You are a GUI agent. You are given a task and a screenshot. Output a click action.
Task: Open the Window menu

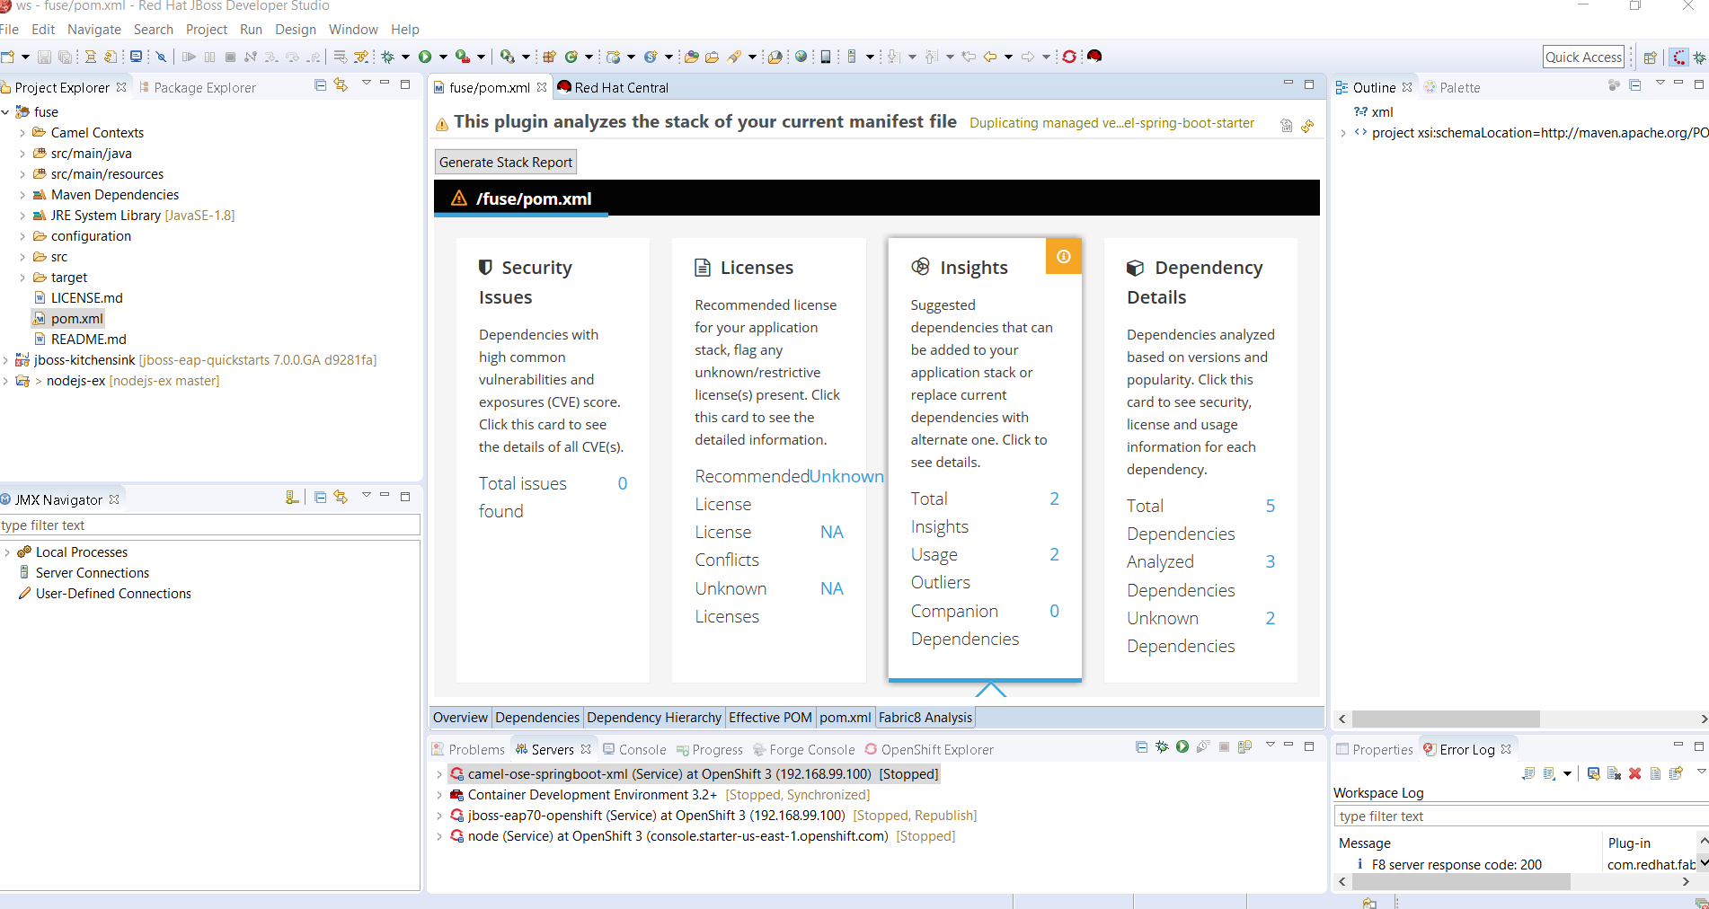point(353,30)
